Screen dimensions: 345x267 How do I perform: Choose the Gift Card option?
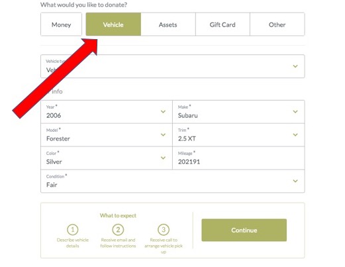tap(222, 25)
